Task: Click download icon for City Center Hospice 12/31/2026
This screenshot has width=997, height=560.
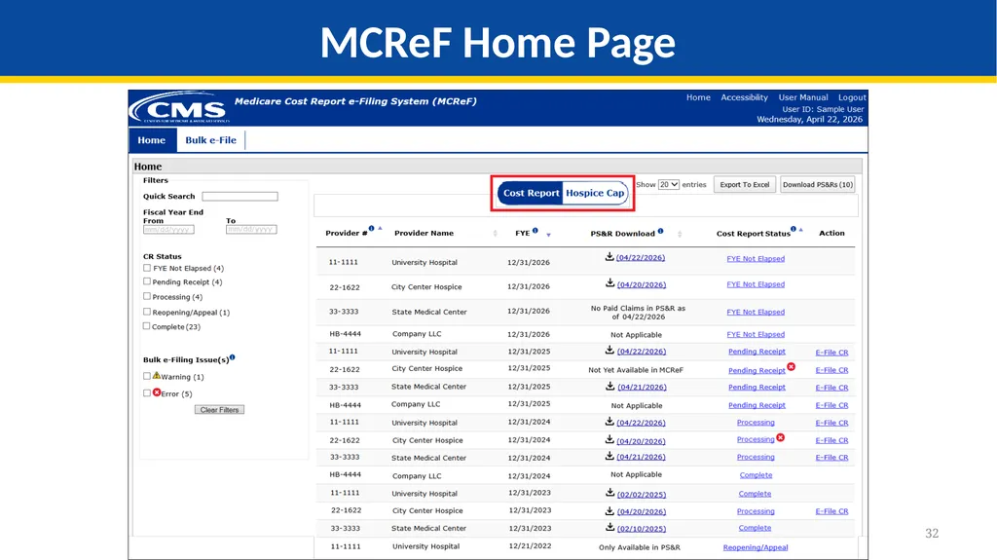Action: (x=609, y=283)
